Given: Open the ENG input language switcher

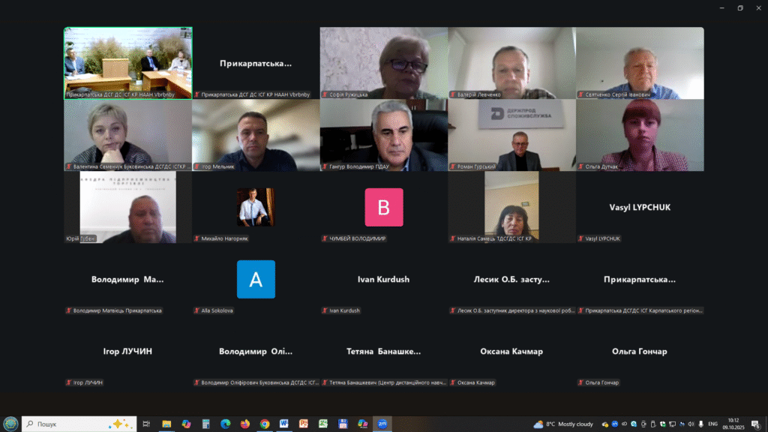Looking at the screenshot, I should pyautogui.click(x=712, y=424).
